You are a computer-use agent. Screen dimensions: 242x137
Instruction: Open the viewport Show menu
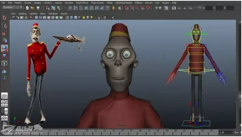(x=43, y=14)
